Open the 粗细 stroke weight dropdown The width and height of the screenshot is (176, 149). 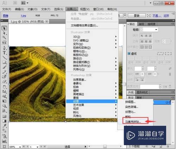(x=156, y=30)
